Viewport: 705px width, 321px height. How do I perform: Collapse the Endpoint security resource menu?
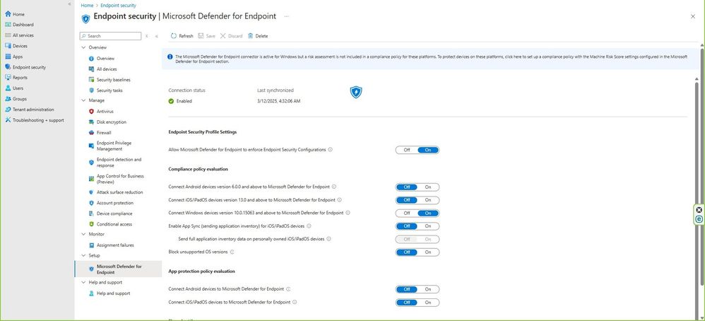point(156,36)
